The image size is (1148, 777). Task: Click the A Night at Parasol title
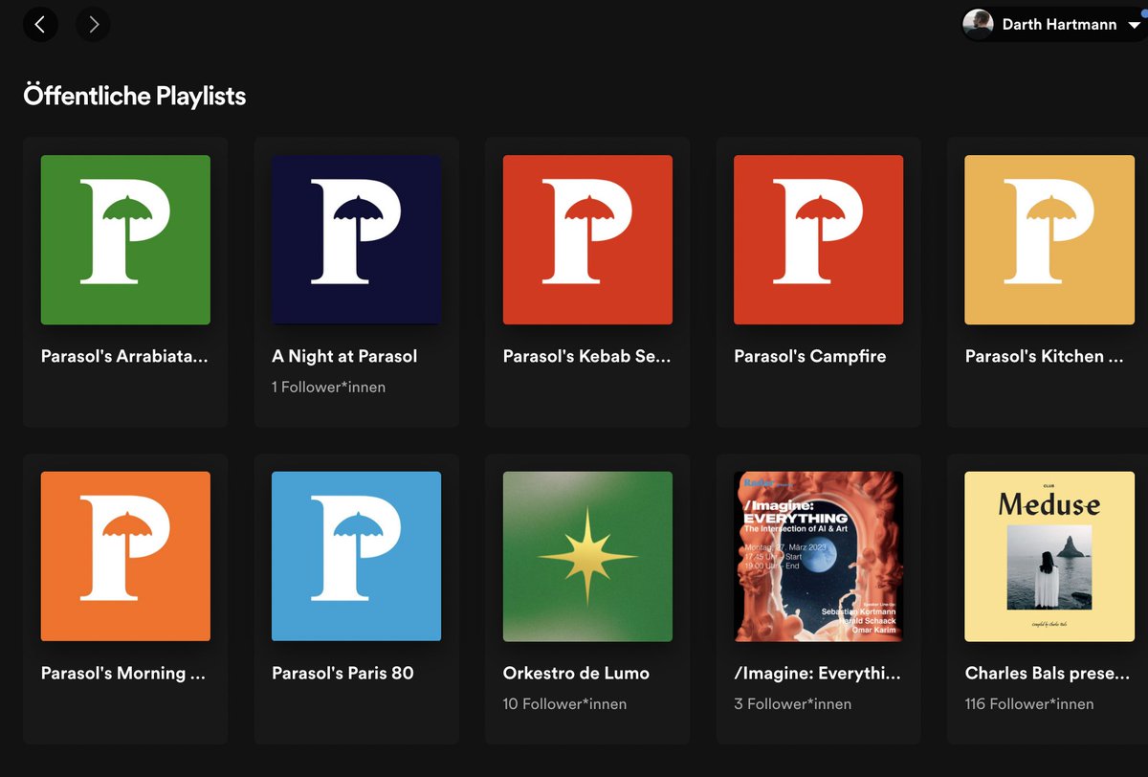[344, 356]
